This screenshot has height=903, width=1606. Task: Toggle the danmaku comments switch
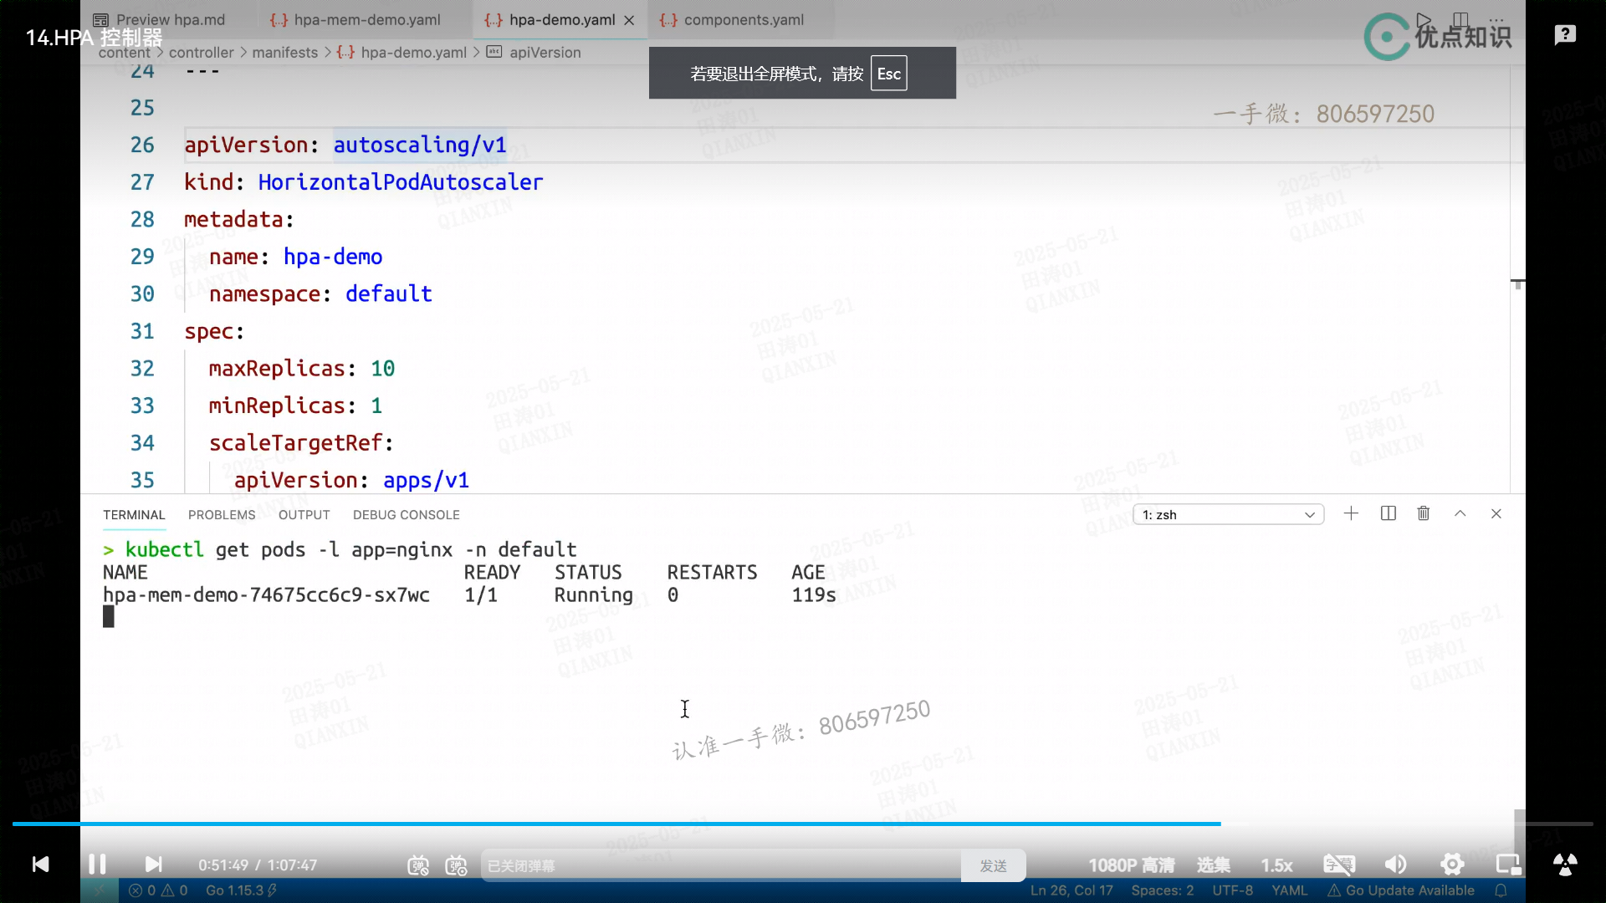(x=418, y=865)
